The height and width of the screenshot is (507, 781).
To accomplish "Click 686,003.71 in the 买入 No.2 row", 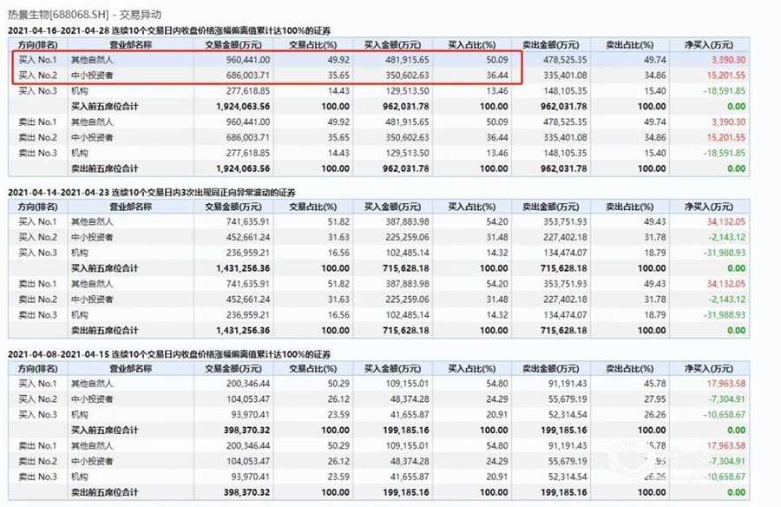I will click(x=248, y=76).
